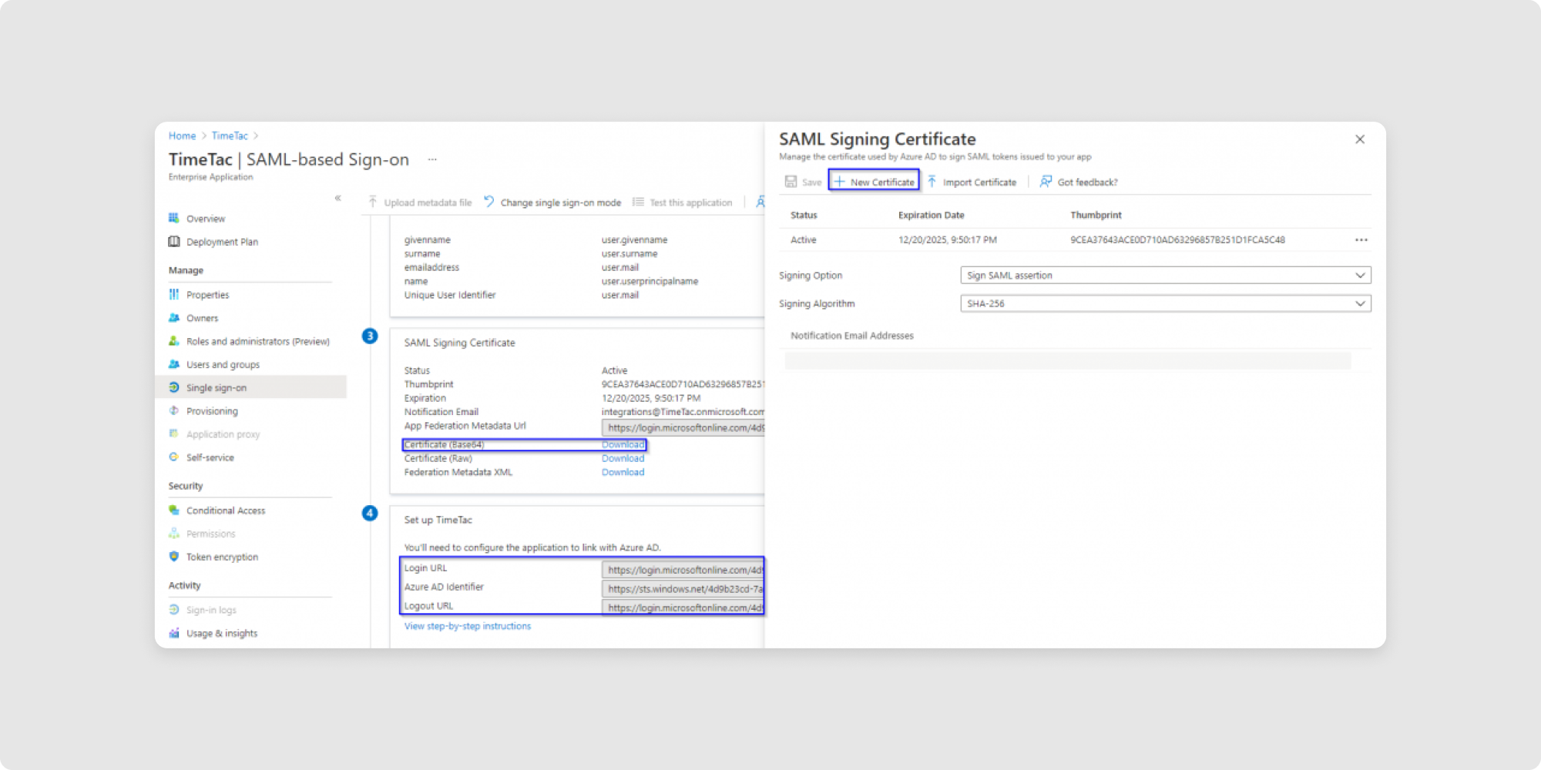Click the Got feedback icon

[1046, 182]
